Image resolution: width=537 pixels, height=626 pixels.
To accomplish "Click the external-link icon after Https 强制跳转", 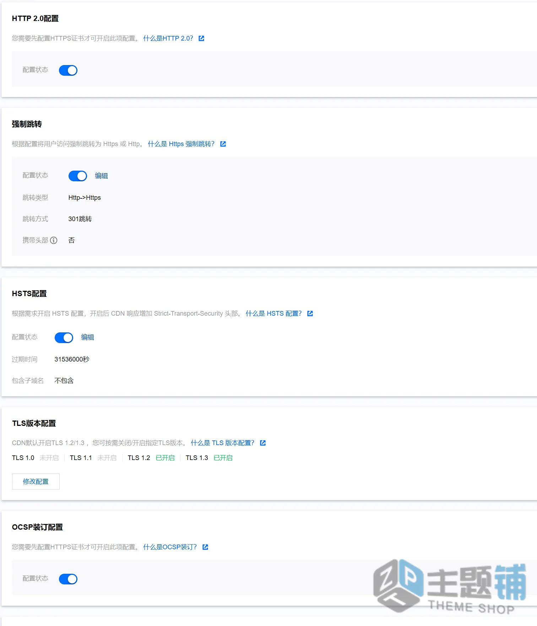I will pos(223,144).
